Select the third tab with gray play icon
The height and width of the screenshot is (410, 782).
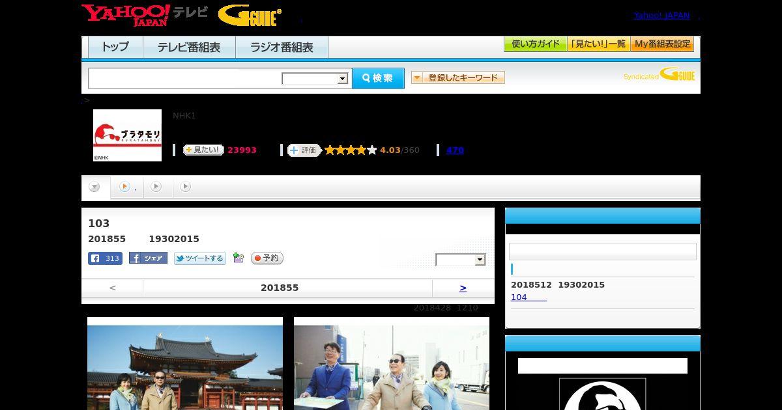tap(158, 187)
